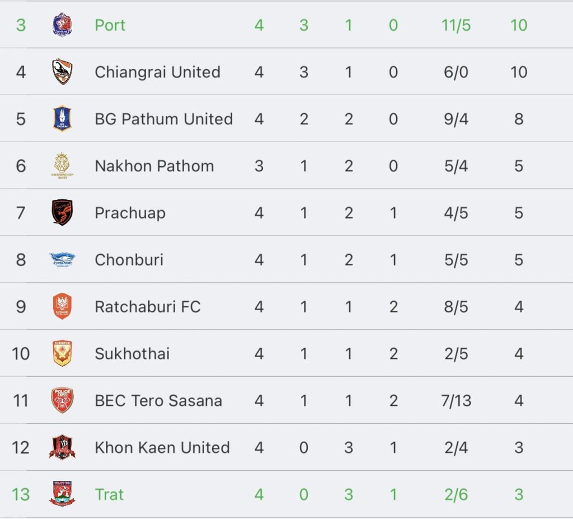Open the Prachuap club badge
The width and height of the screenshot is (573, 519).
[62, 212]
